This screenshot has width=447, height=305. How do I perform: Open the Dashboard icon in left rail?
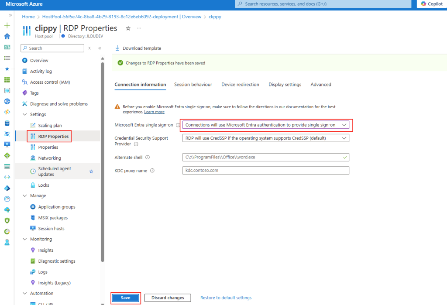[x=7, y=47]
